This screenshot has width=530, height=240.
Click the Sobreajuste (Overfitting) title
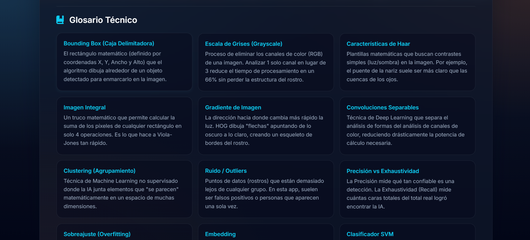click(x=97, y=234)
